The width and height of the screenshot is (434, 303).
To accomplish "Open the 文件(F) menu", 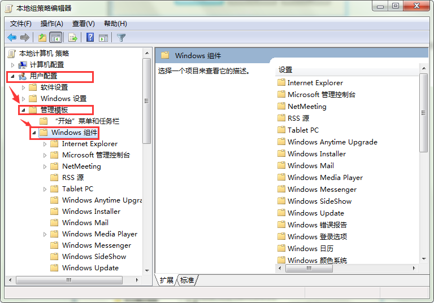I will 21,23.
